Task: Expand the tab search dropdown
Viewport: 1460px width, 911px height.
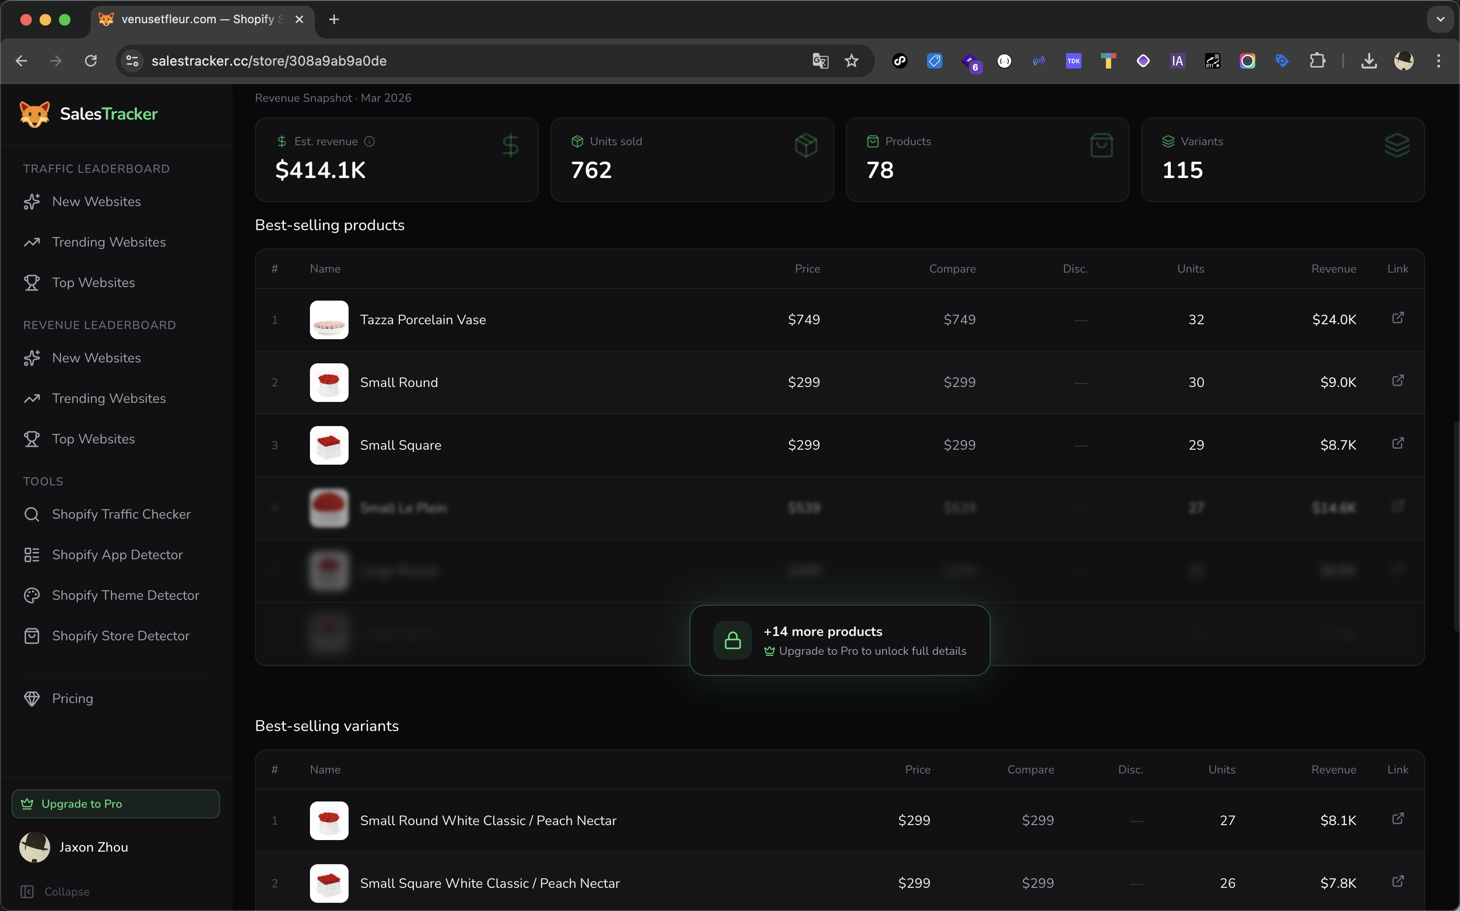Action: [1440, 19]
